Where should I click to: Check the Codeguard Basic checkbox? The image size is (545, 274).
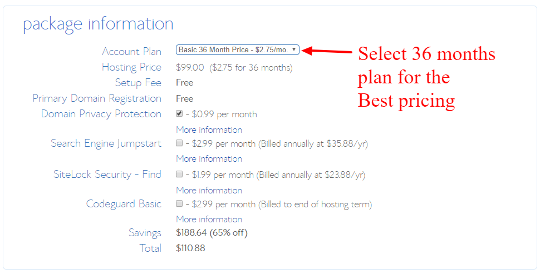pos(179,203)
